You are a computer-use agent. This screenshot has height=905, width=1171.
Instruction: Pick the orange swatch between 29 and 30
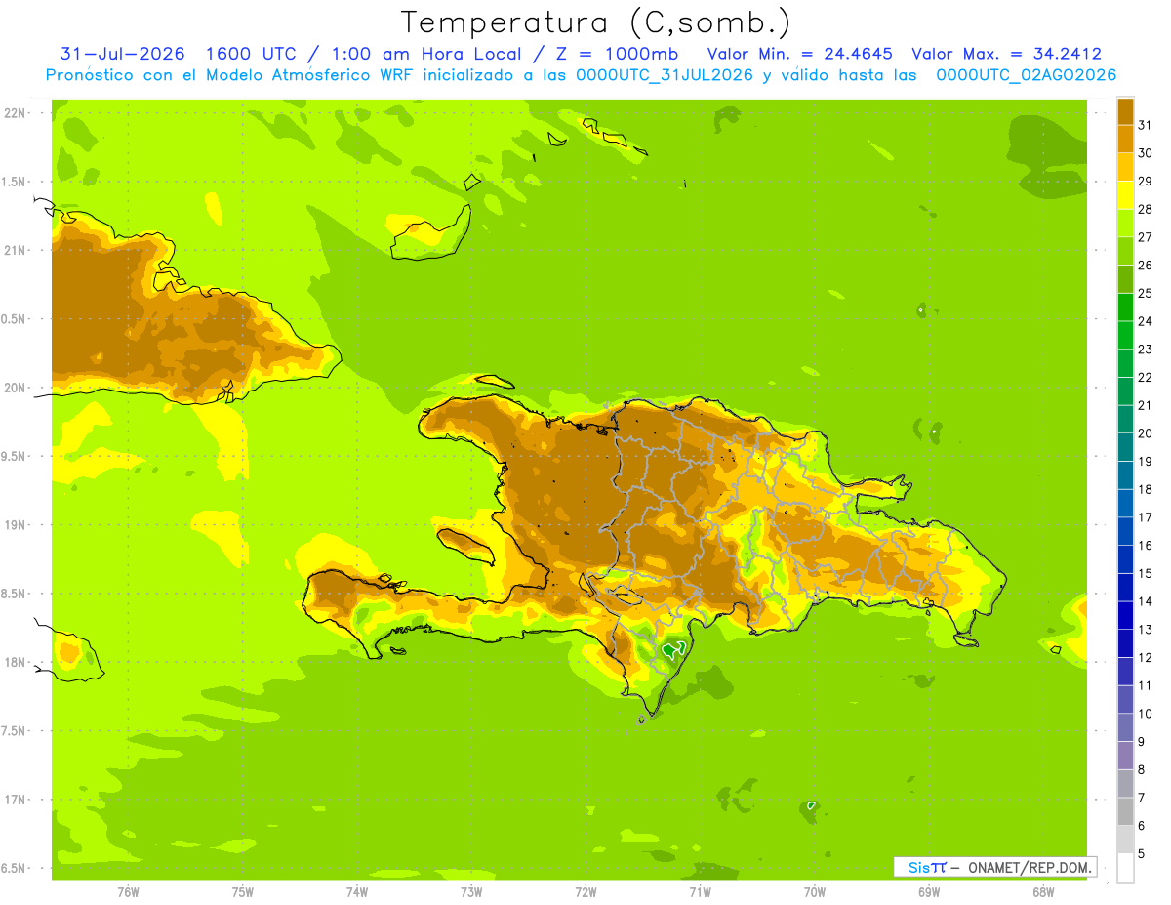(x=1125, y=167)
